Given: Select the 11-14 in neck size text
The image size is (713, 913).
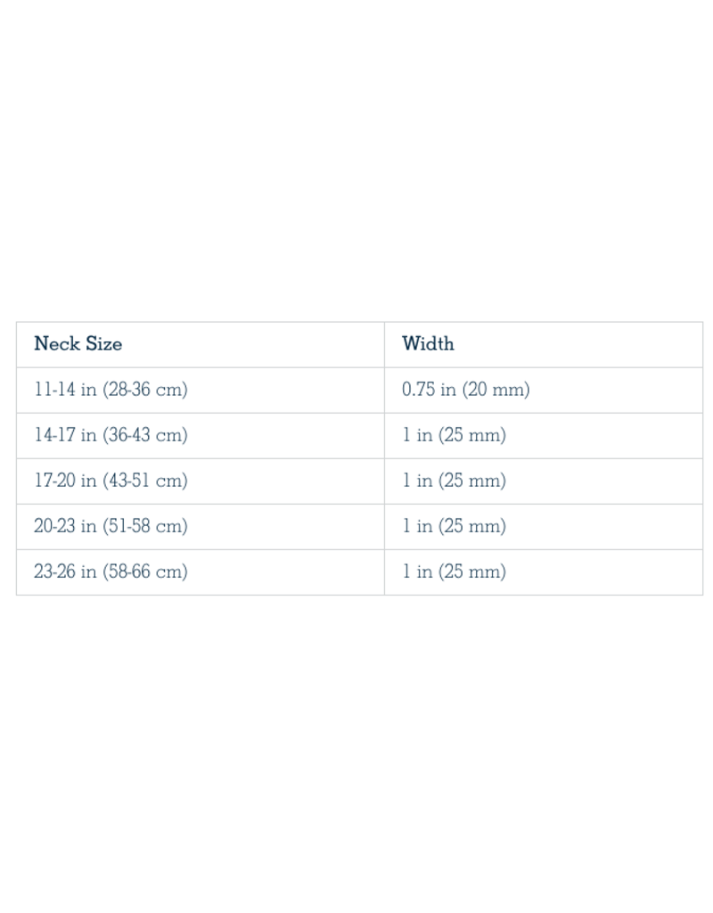Looking at the screenshot, I should point(65,390).
